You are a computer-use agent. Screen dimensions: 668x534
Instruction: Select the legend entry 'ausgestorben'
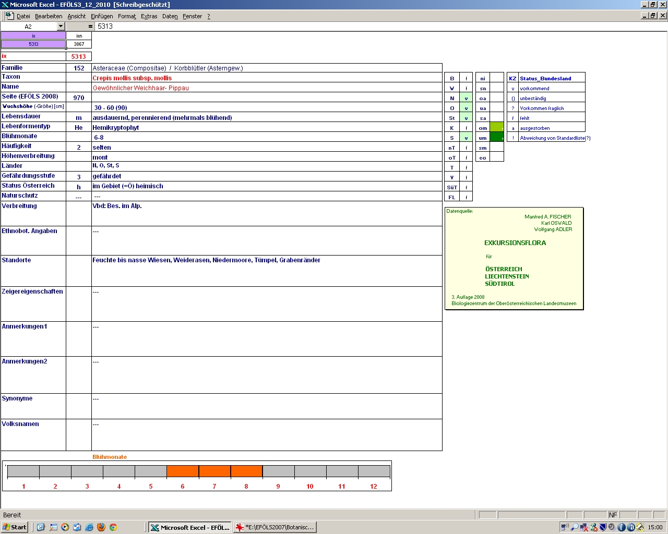click(x=534, y=128)
